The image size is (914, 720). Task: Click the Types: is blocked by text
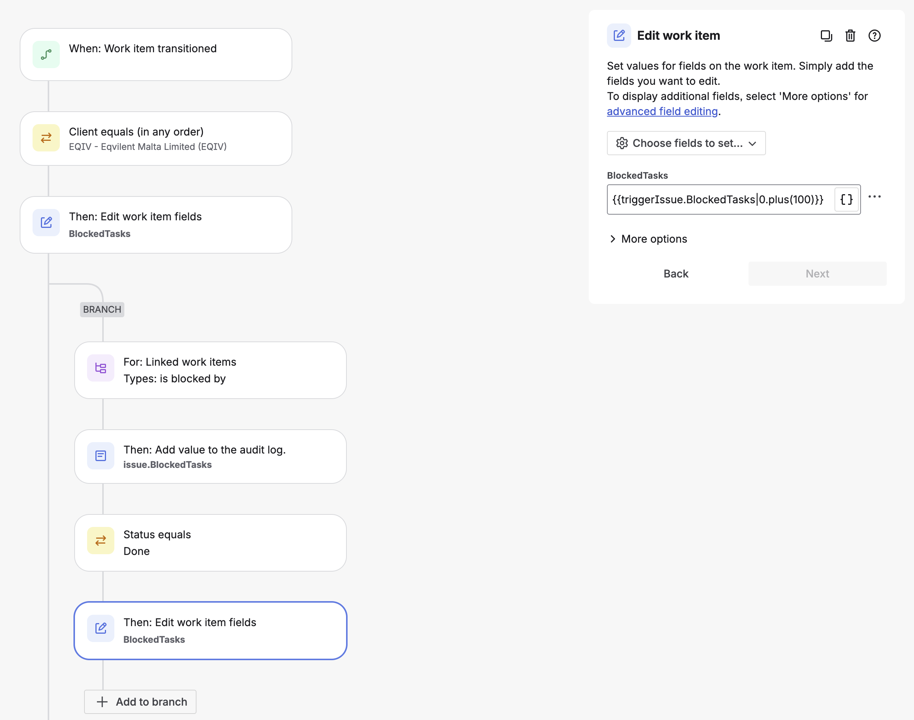(175, 379)
